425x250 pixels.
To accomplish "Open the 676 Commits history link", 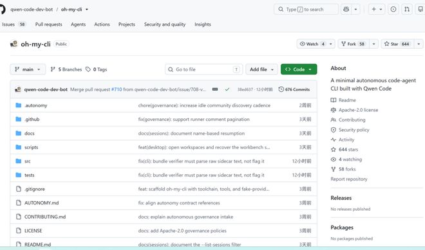I will click(294, 89).
